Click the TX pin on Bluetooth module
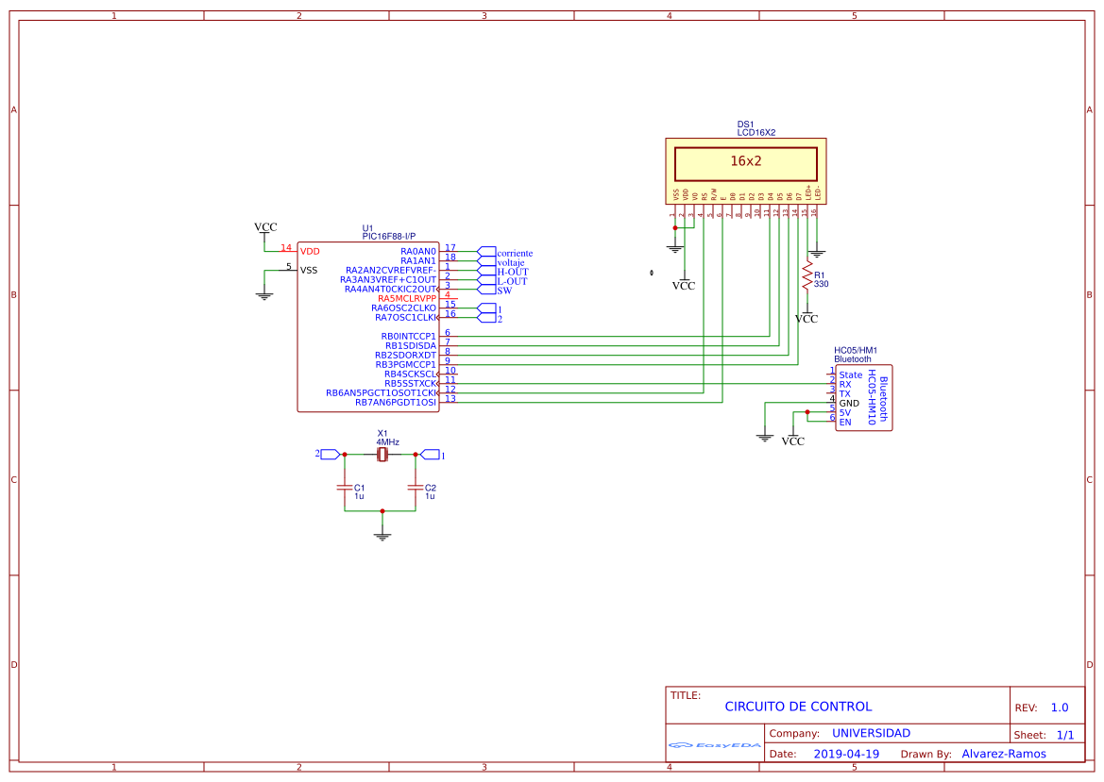The height and width of the screenshot is (782, 1104). point(845,393)
